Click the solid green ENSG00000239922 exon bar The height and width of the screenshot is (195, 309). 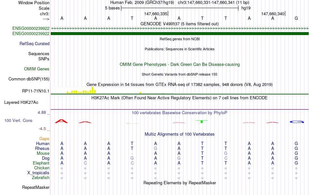tap(180, 34)
